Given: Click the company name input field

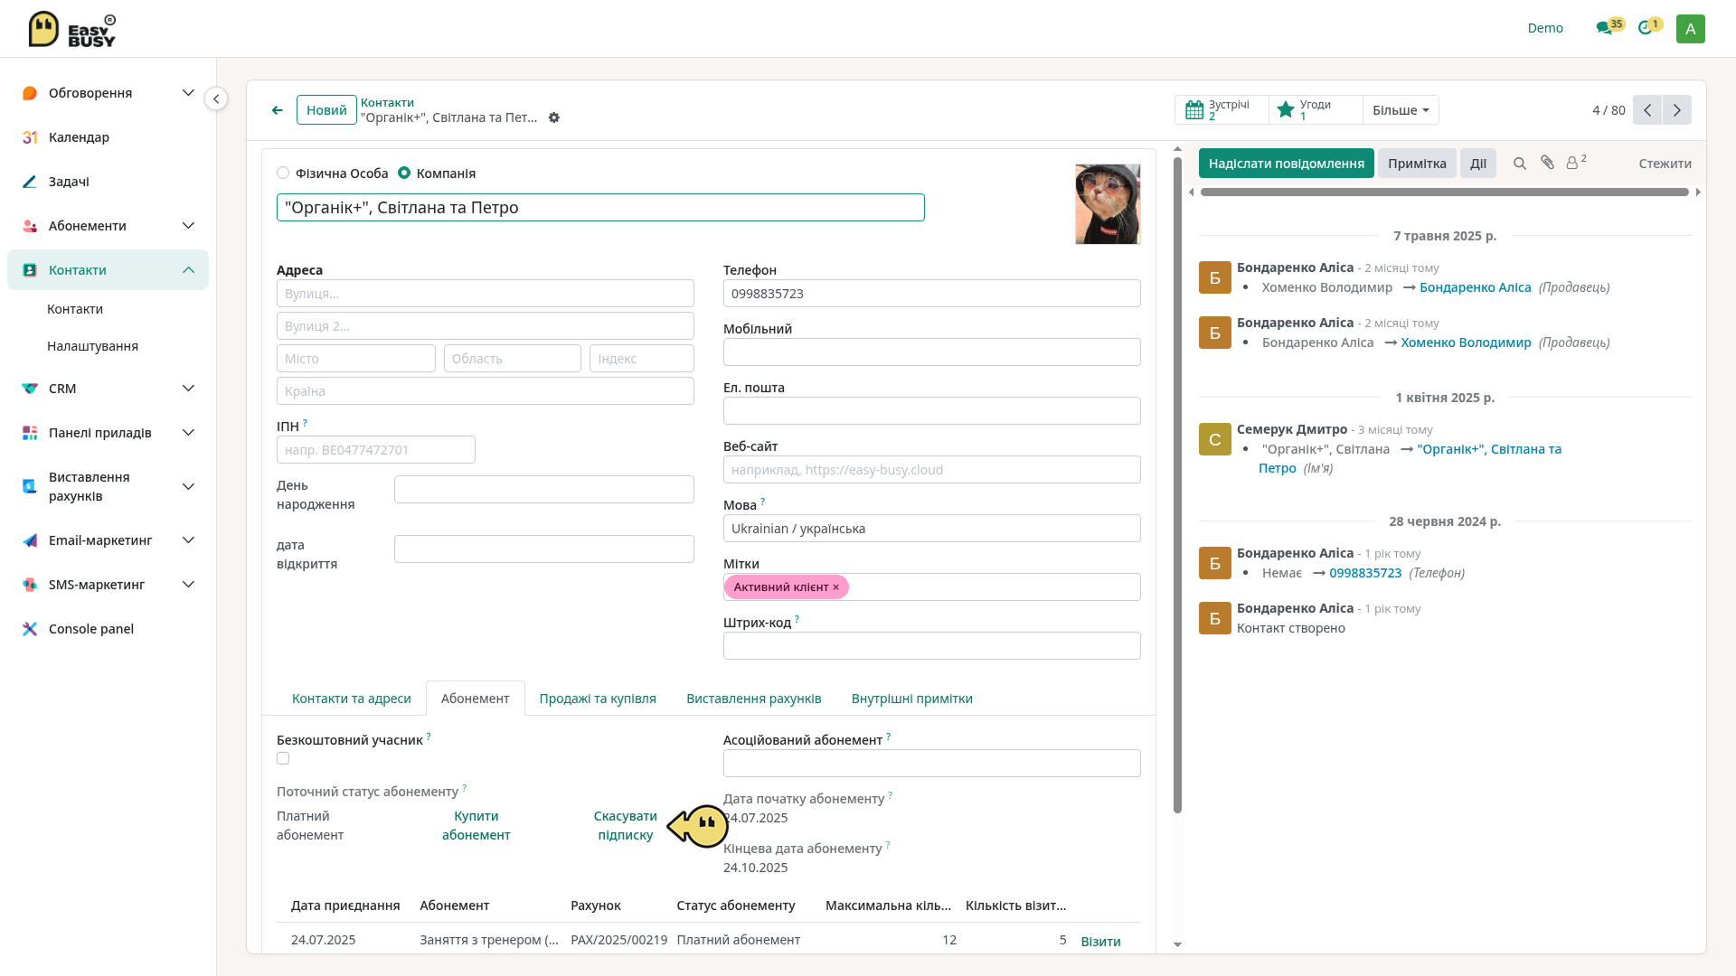Looking at the screenshot, I should (600, 208).
